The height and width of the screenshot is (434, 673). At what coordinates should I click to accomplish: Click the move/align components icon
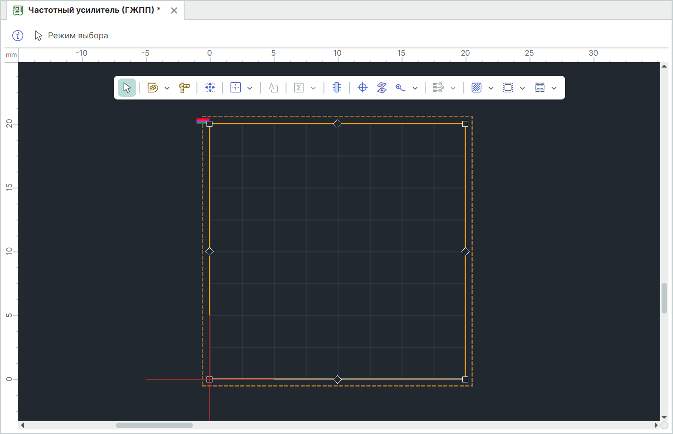pyautogui.click(x=210, y=88)
